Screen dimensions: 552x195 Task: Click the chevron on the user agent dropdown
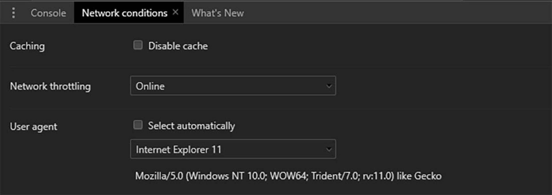coord(329,149)
